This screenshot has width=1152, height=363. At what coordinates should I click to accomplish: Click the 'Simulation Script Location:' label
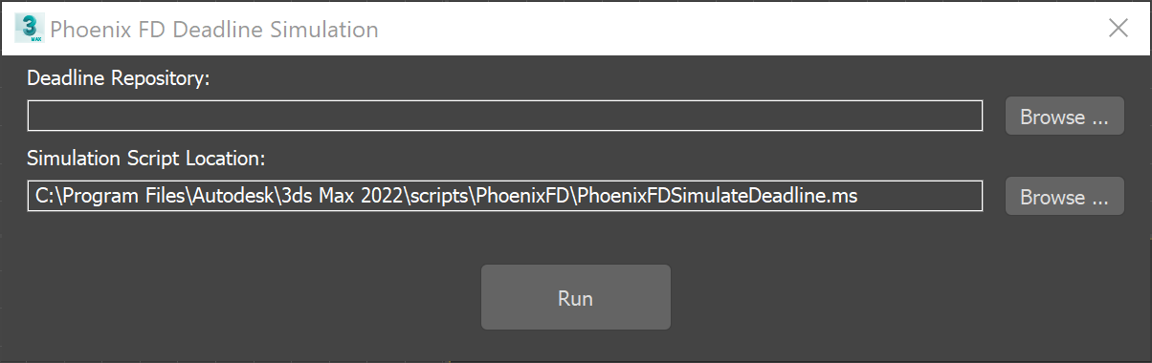click(145, 158)
